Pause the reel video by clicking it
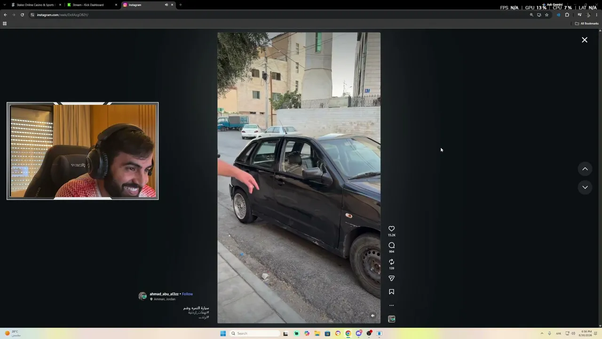The height and width of the screenshot is (339, 602). [x=299, y=178]
